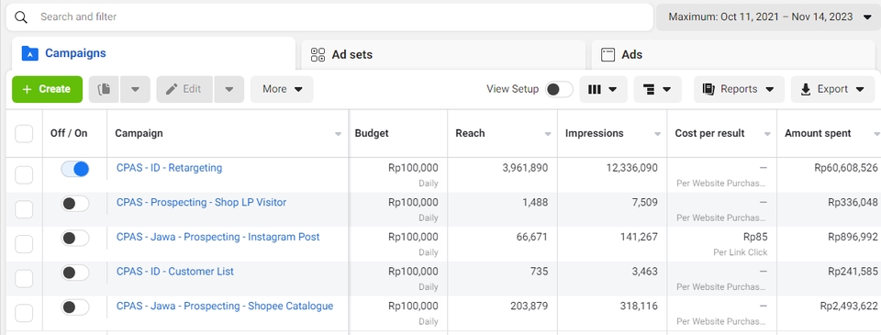This screenshot has width=881, height=335.
Task: Click the Search and filter field
Action: 329,17
